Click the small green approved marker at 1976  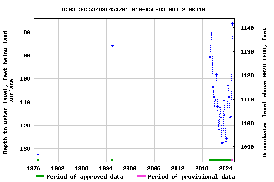38,160
